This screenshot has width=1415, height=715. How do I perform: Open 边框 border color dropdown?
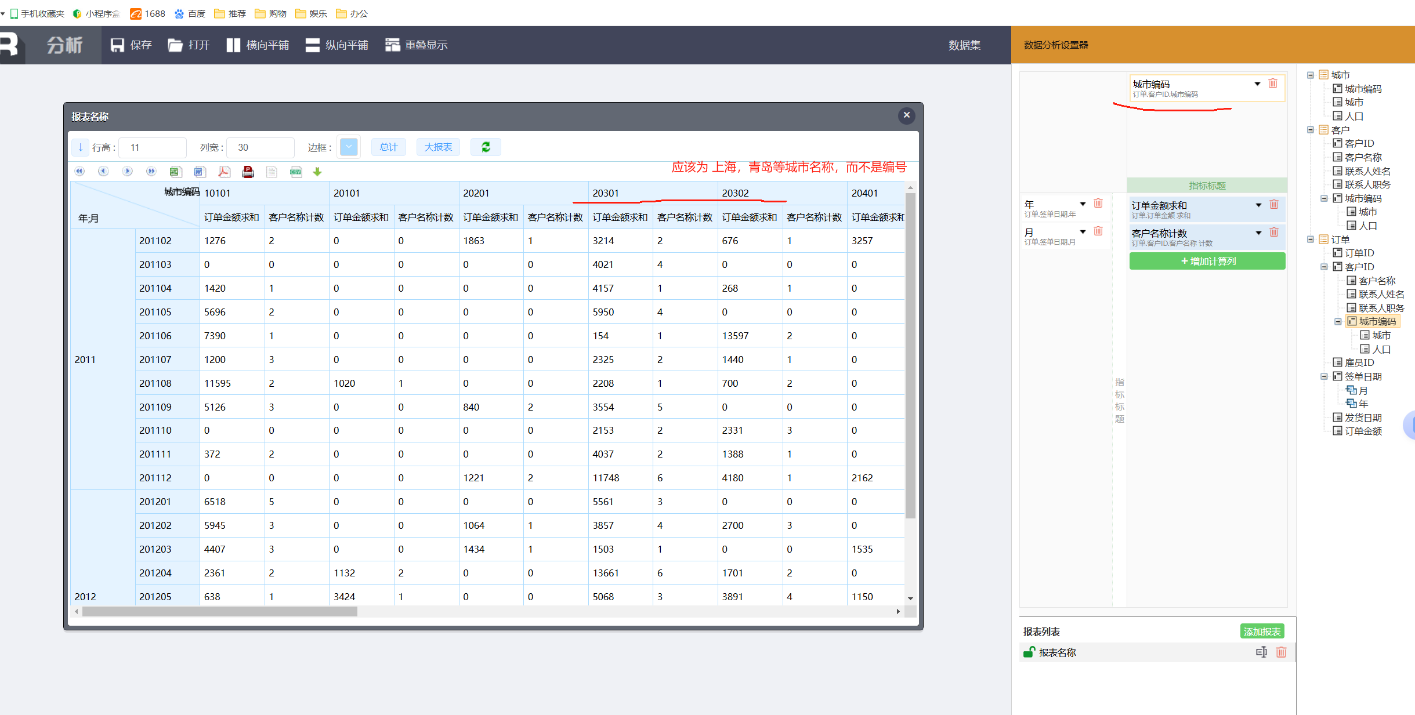pyautogui.click(x=349, y=147)
